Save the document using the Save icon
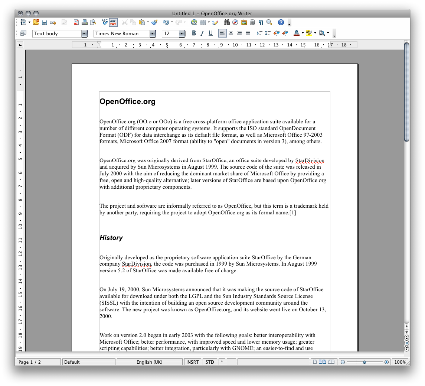Screen dimensions: 425x386 [44, 22]
